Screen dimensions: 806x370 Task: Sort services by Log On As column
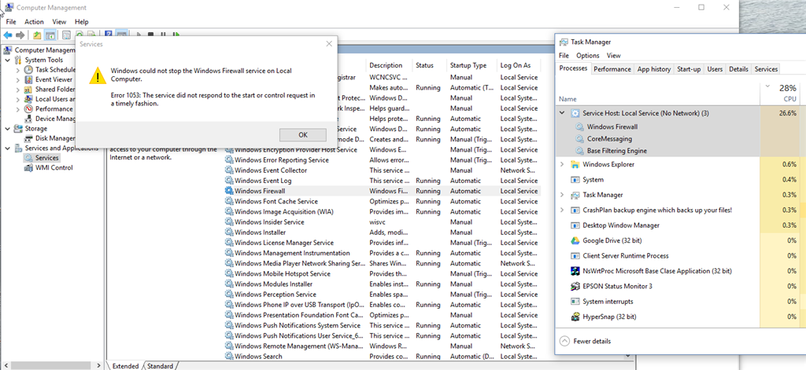[x=518, y=65]
